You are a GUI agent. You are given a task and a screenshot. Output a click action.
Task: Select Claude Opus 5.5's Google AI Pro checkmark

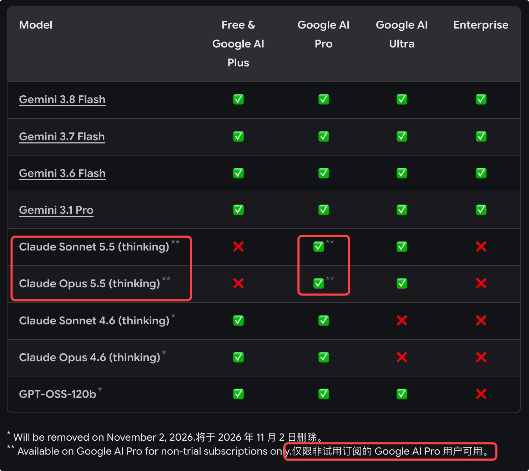pos(319,283)
